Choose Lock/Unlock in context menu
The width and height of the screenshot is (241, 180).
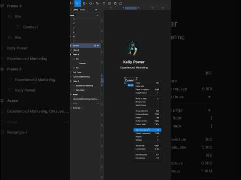point(147,149)
